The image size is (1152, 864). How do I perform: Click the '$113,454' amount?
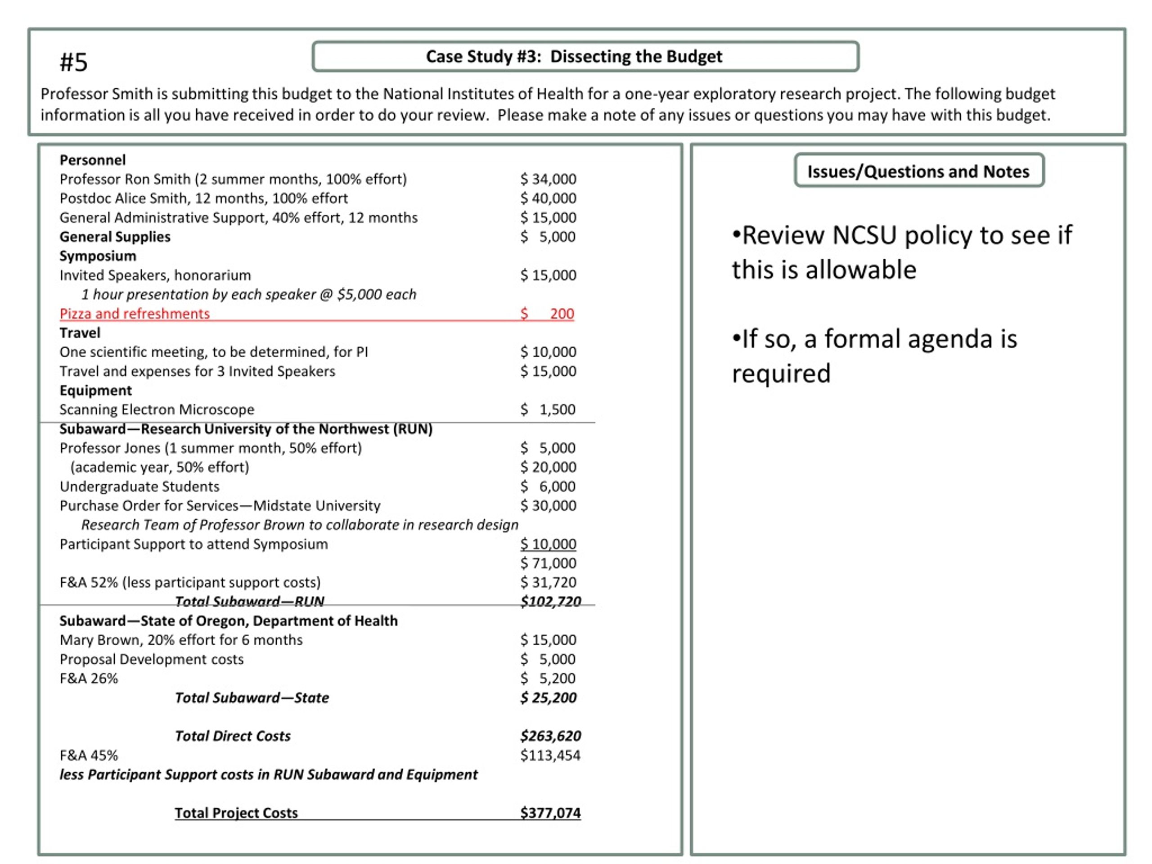click(550, 755)
